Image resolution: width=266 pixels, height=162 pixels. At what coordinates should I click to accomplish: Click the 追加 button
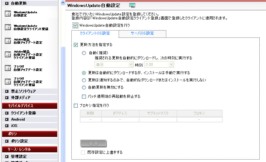click(x=93, y=143)
